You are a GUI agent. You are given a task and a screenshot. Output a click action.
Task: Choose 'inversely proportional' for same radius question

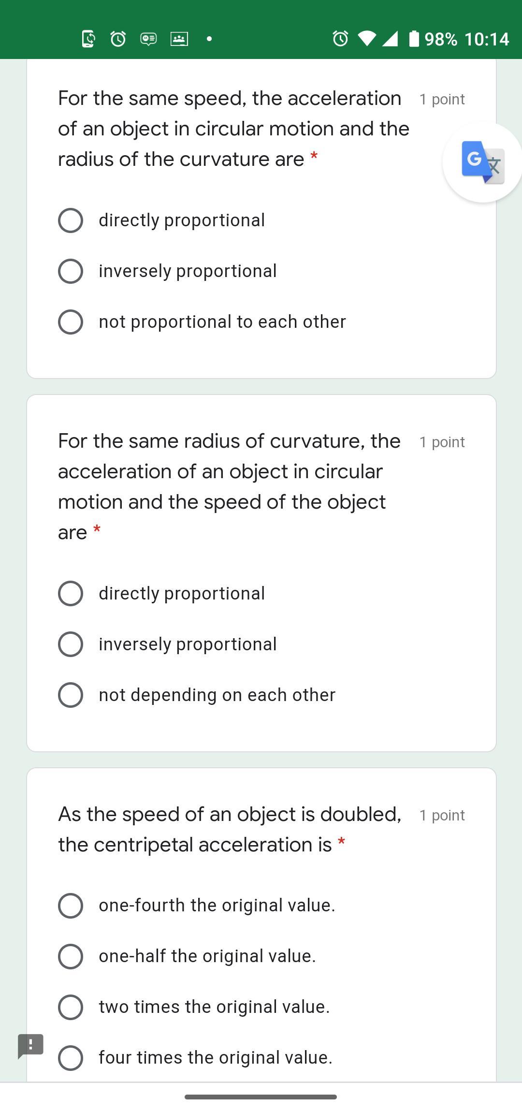(x=71, y=644)
